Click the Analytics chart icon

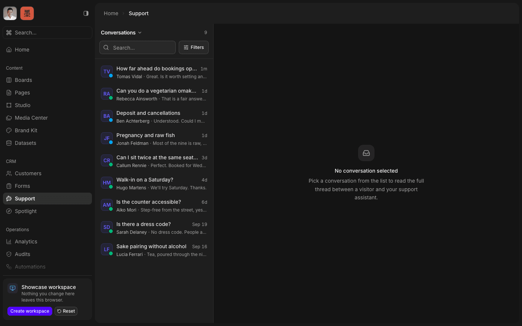point(9,242)
